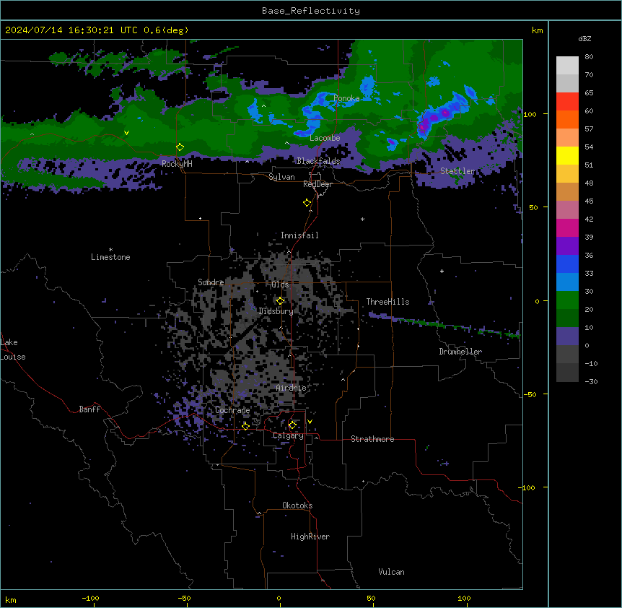The image size is (622, 608).
Task: Click the 65 value in dBZ legend
Action: pyautogui.click(x=589, y=93)
